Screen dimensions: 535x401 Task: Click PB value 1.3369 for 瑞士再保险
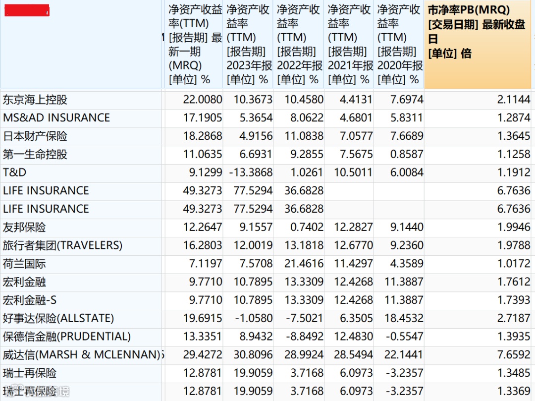point(514,391)
